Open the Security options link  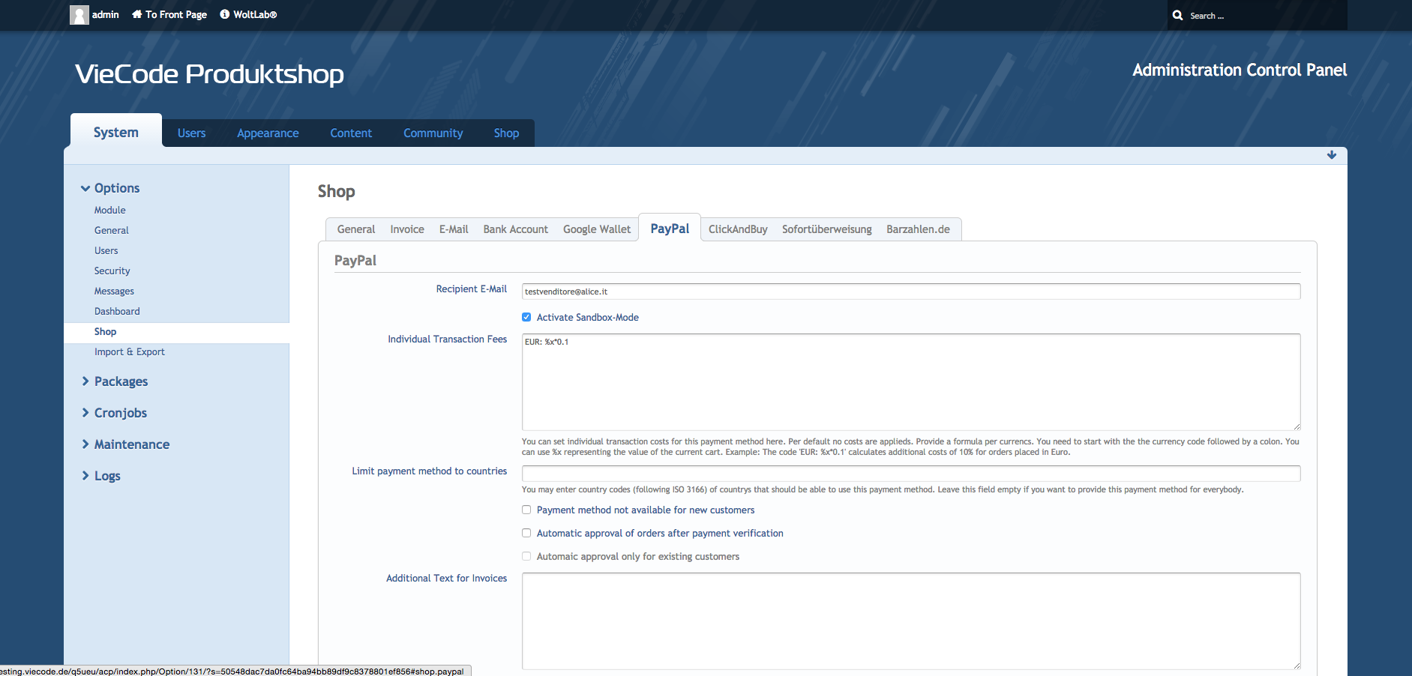click(x=112, y=271)
